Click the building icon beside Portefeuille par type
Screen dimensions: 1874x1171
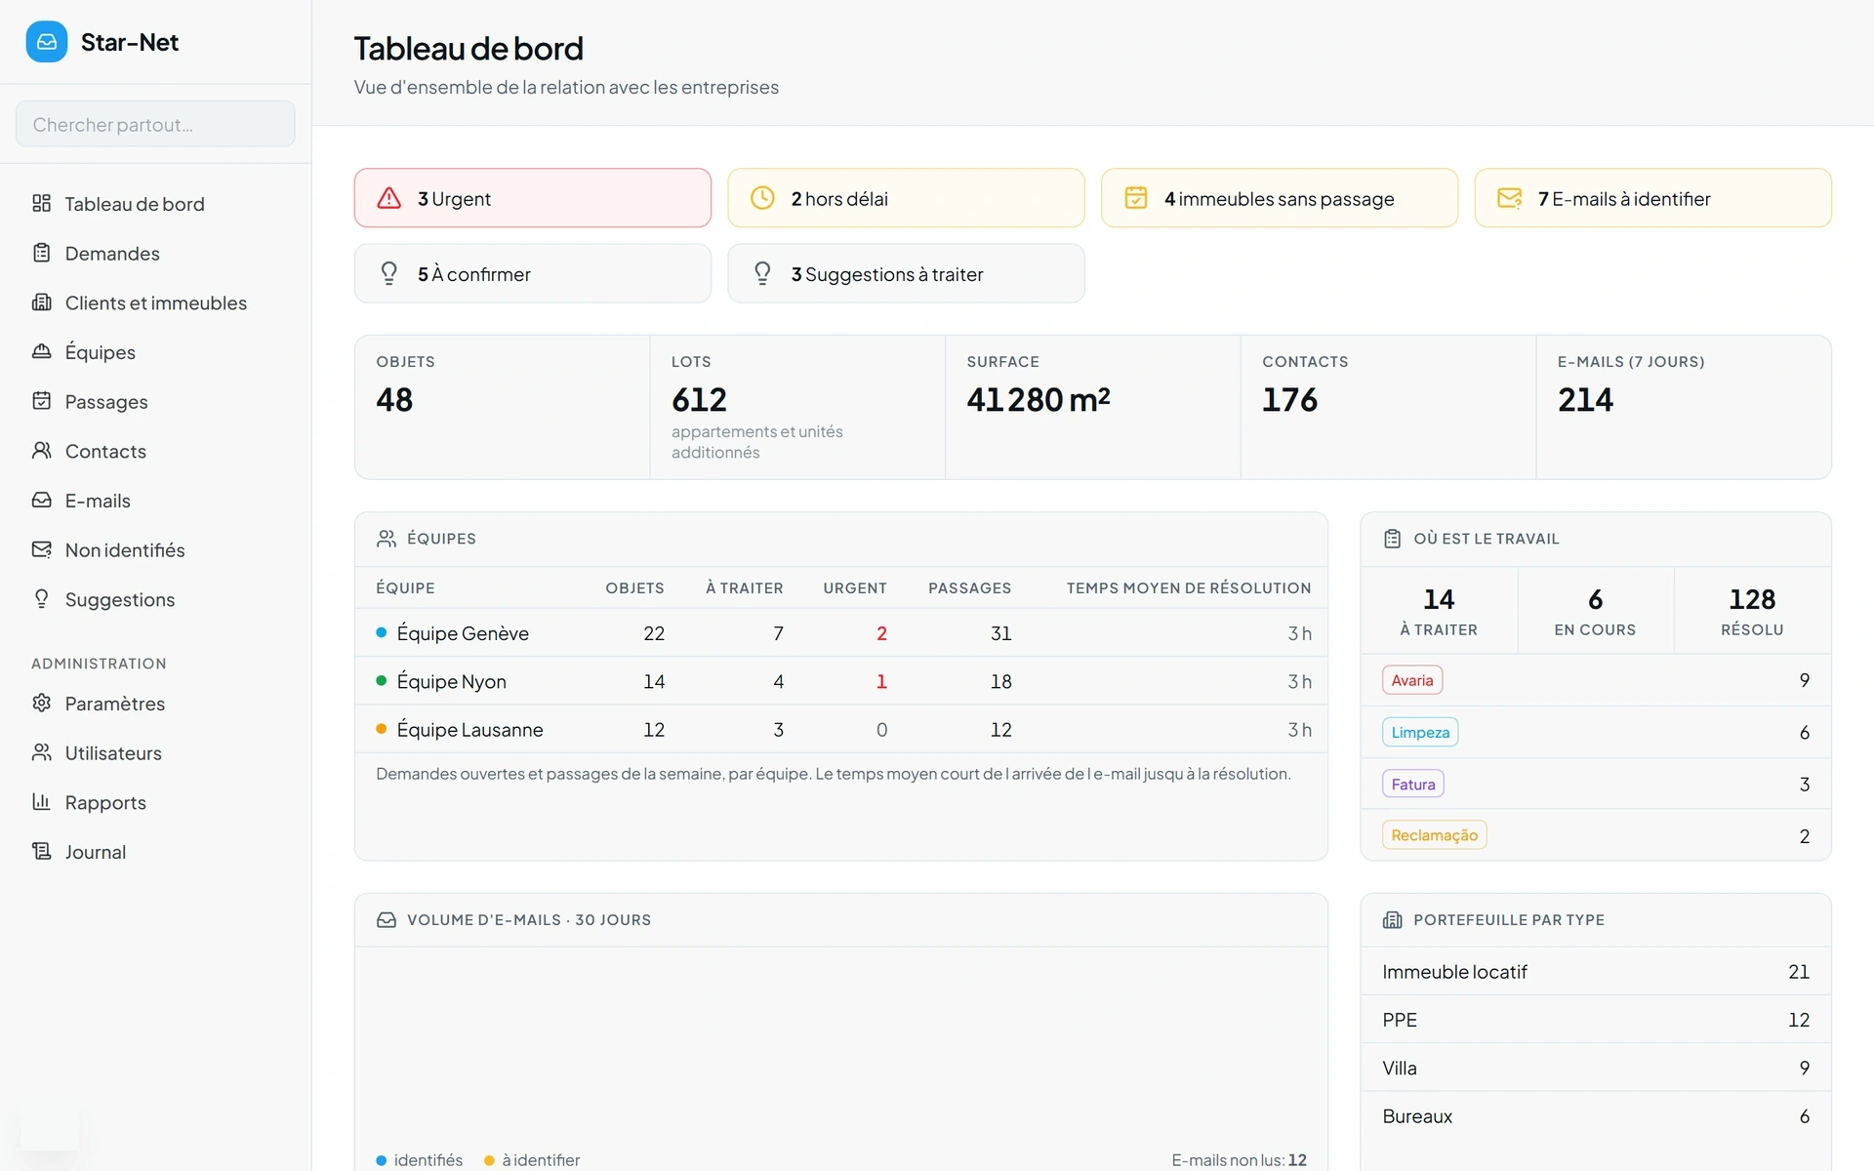tap(1393, 920)
